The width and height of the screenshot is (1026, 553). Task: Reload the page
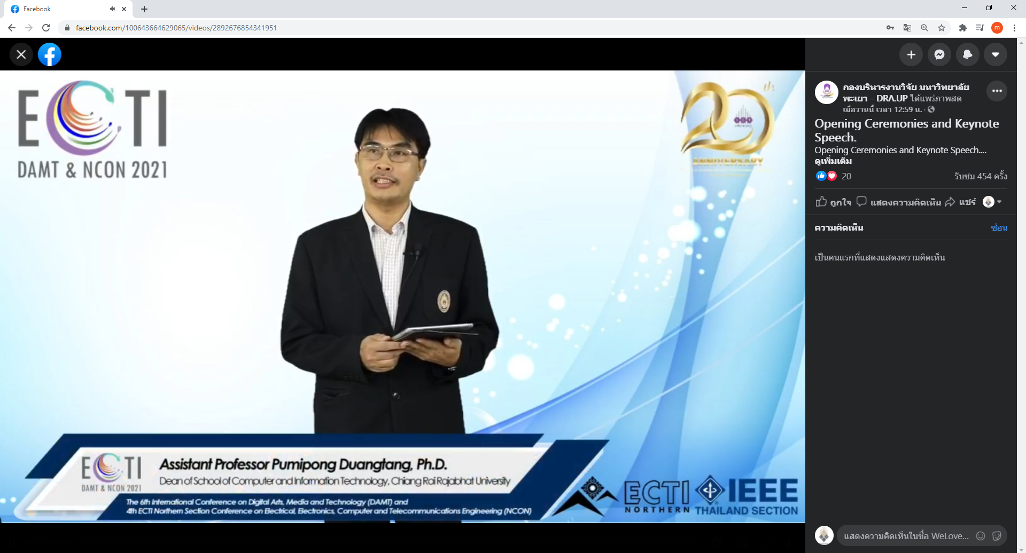pos(46,28)
